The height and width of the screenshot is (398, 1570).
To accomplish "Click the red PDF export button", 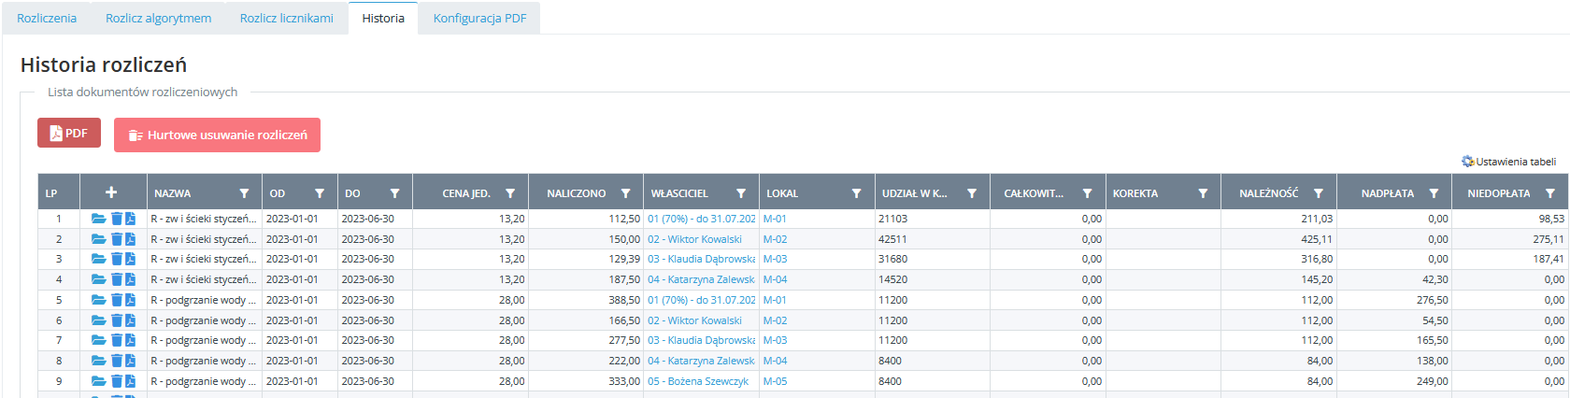I will 69,134.
